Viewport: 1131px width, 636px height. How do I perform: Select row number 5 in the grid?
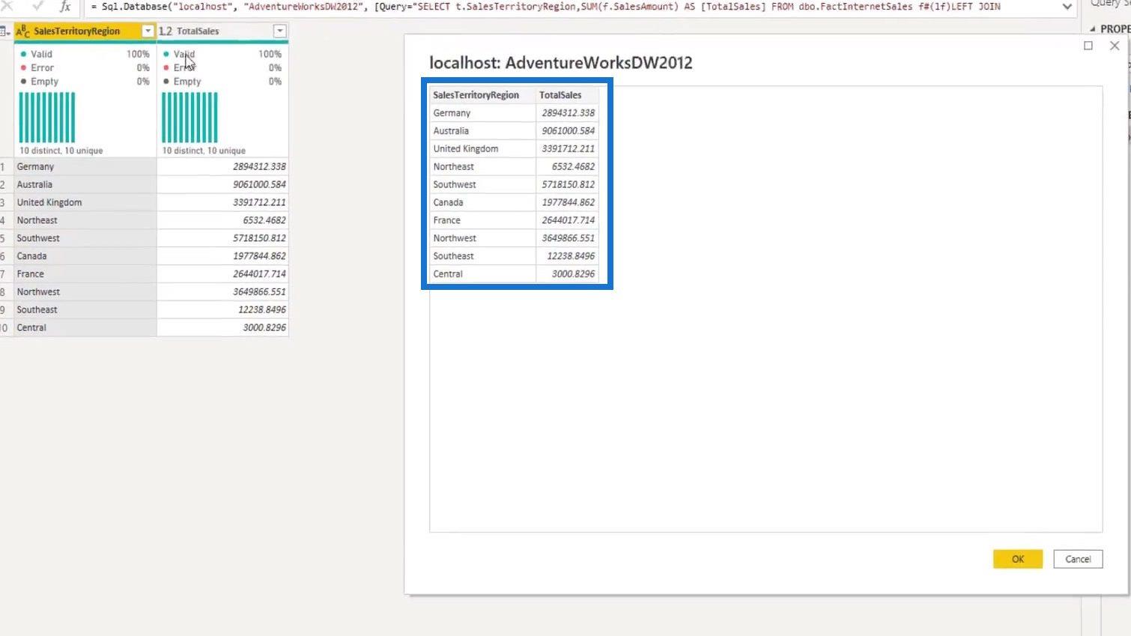click(4, 238)
